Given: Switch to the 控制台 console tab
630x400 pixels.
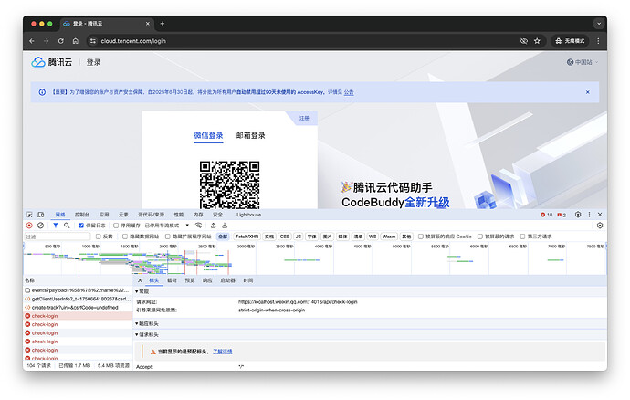Looking at the screenshot, I should coord(82,215).
